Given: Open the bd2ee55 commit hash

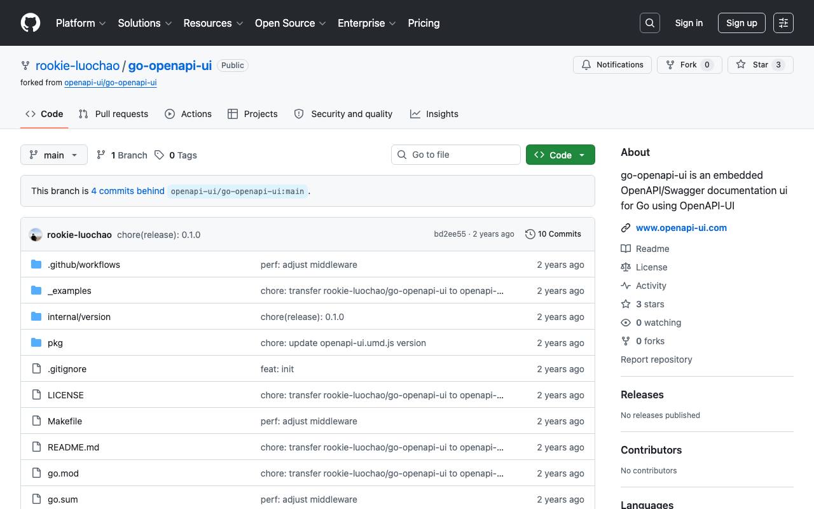Looking at the screenshot, I should 450,234.
